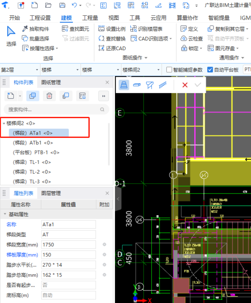251x303 pixels.
Task: Click 图元存盘 button
Action: pos(223,48)
